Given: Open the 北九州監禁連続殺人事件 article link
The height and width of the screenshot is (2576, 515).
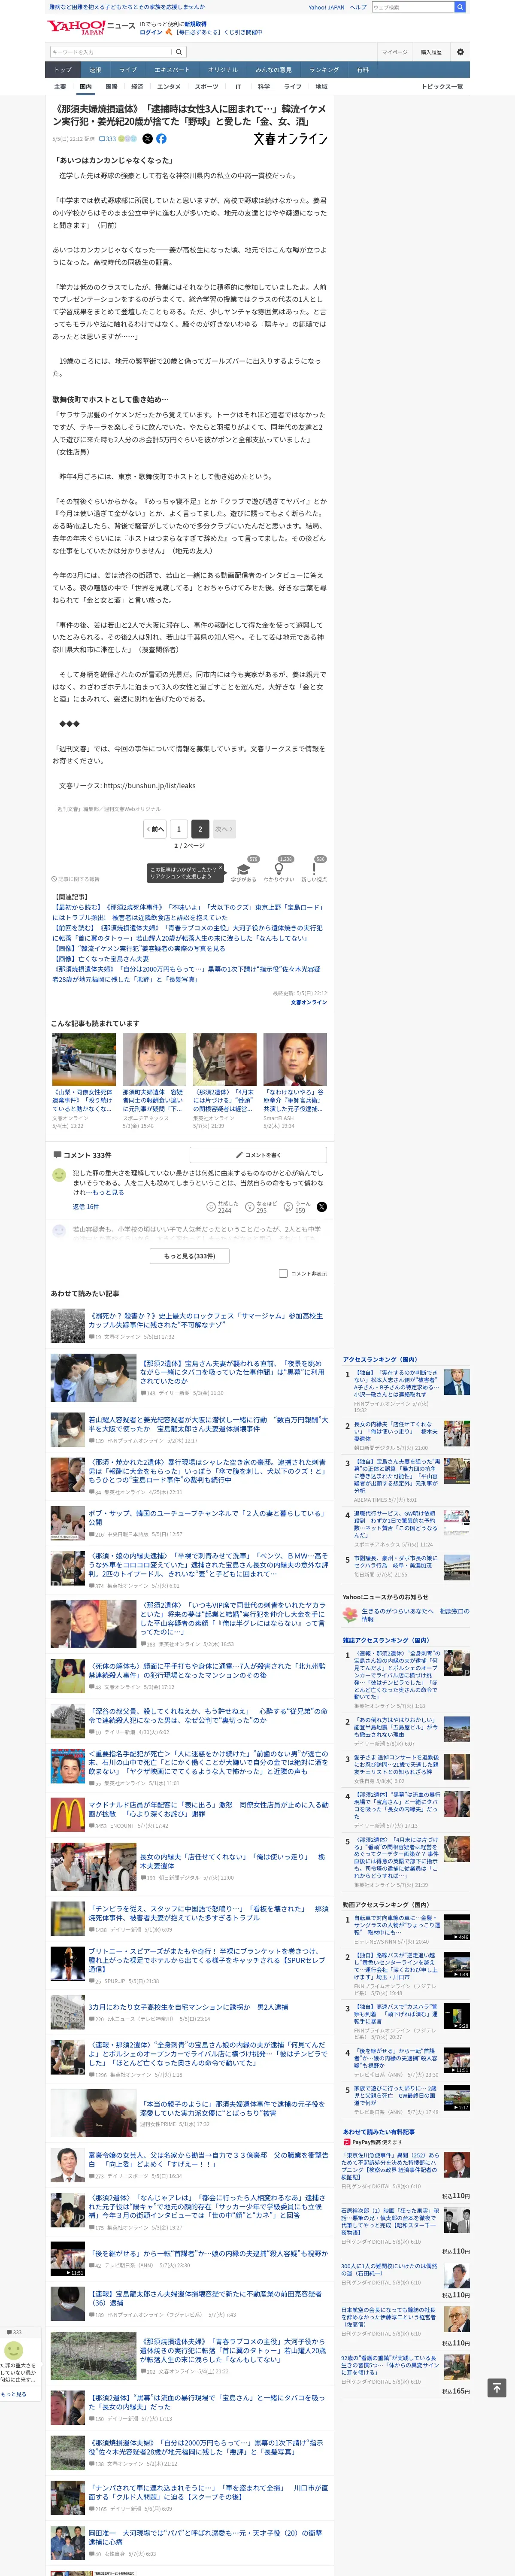Looking at the screenshot, I should (x=206, y=1670).
